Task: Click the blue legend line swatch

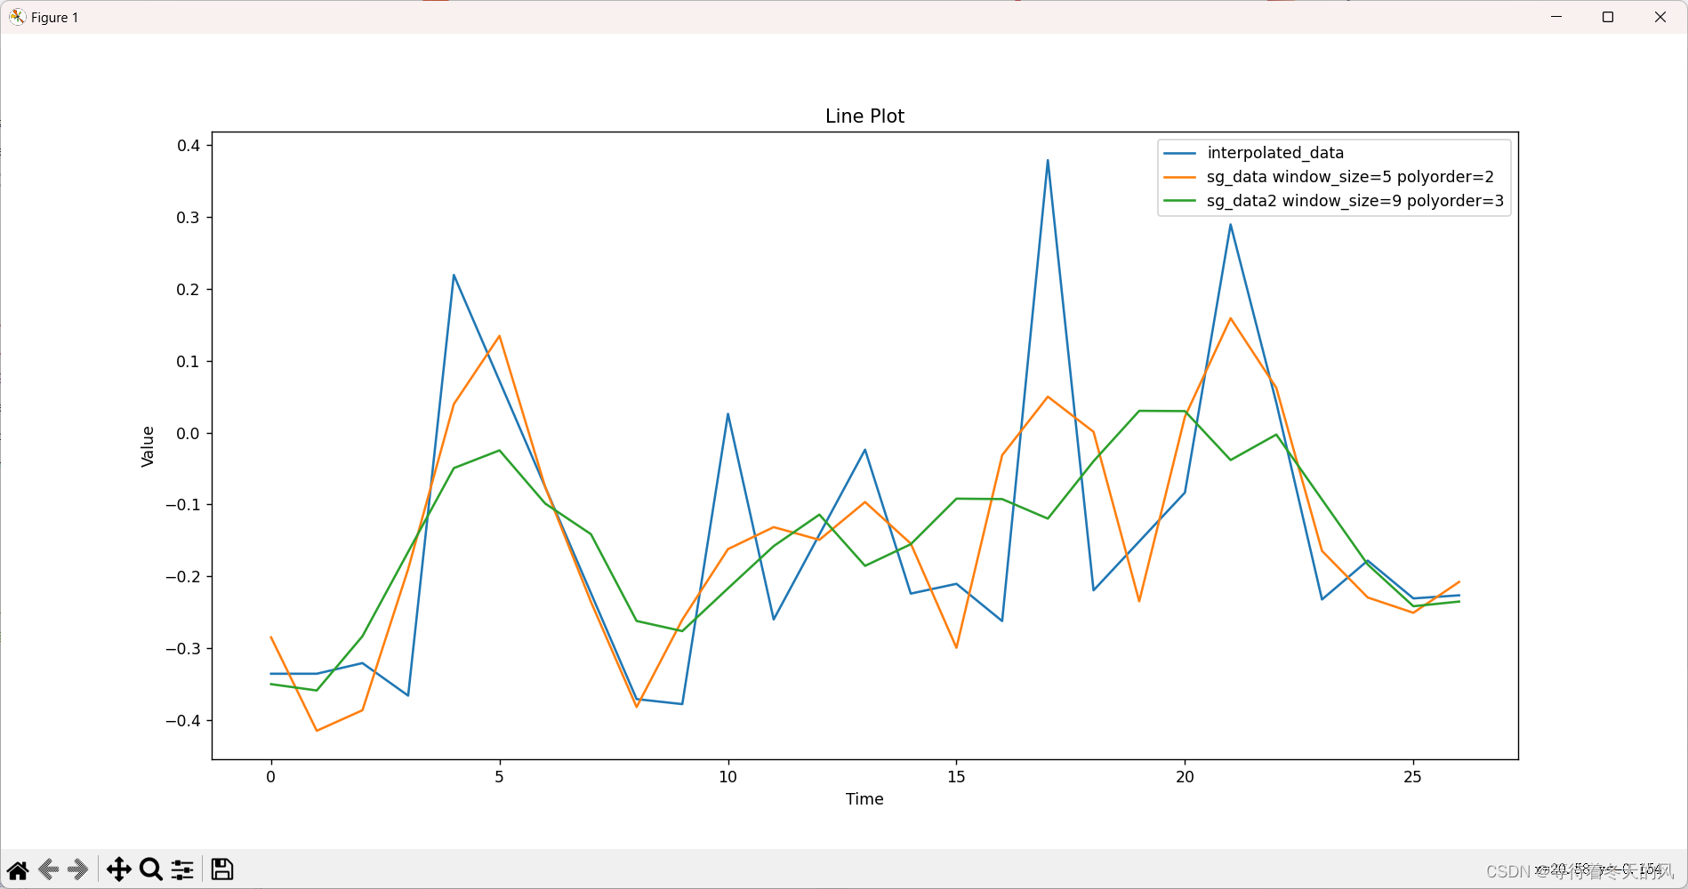Action: tap(1179, 153)
